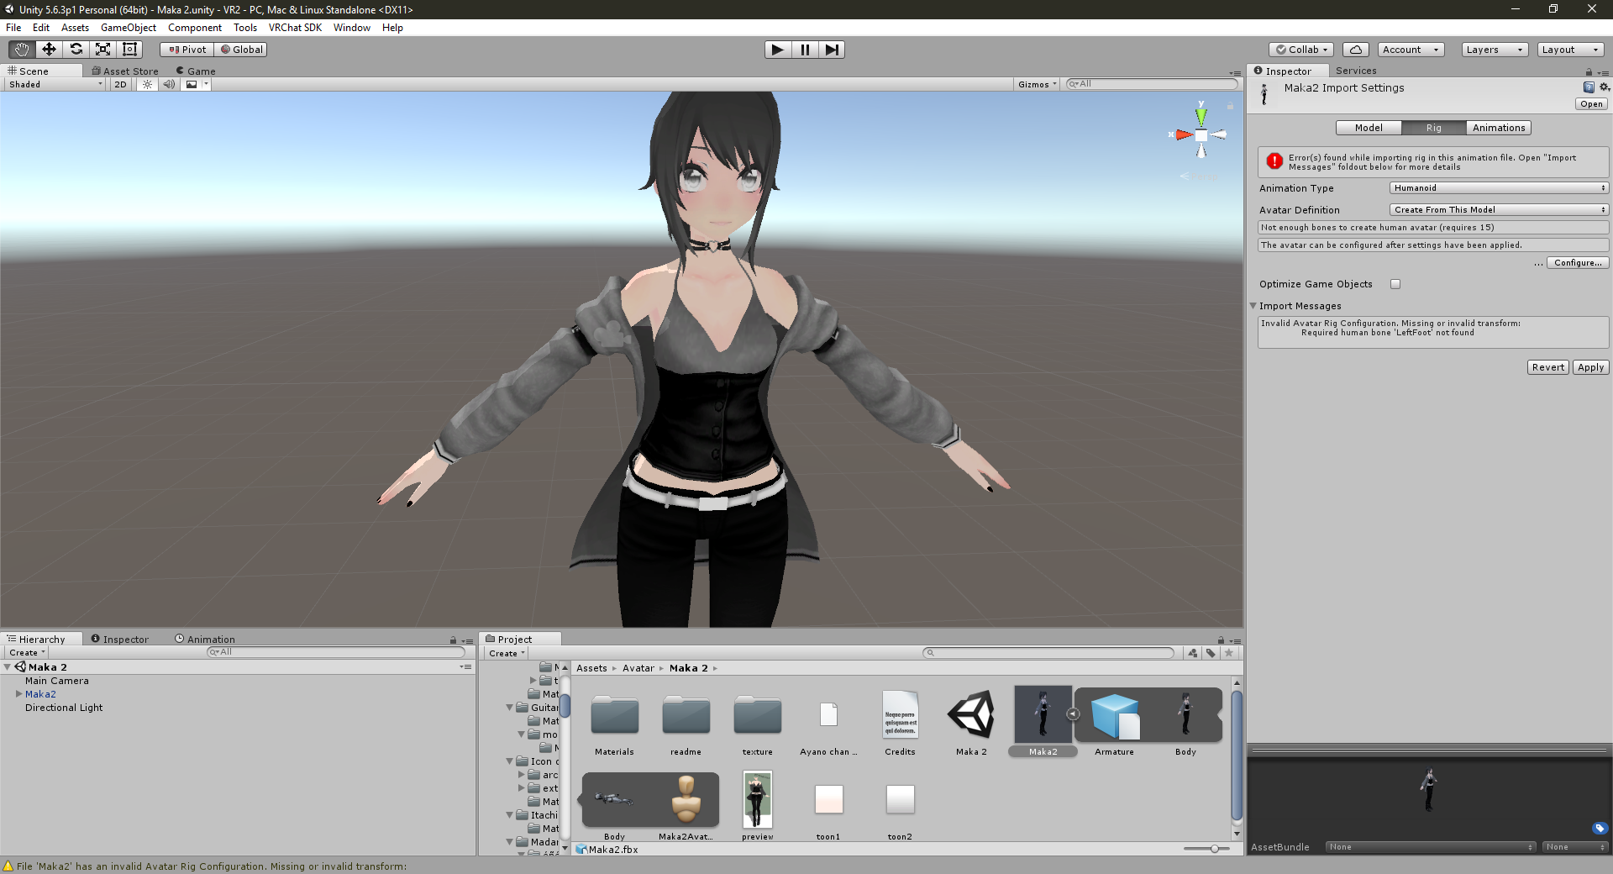Select the Armature prefab asset
The image size is (1613, 874).
[1115, 723]
